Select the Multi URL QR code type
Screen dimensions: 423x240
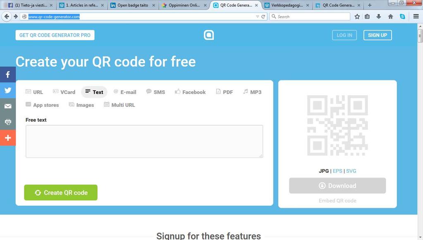[x=119, y=105]
